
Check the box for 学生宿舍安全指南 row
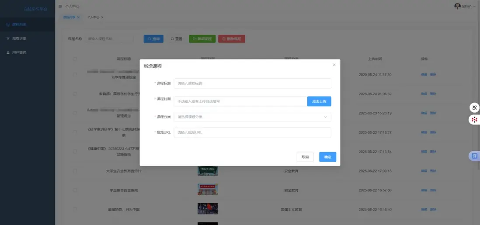(x=75, y=190)
